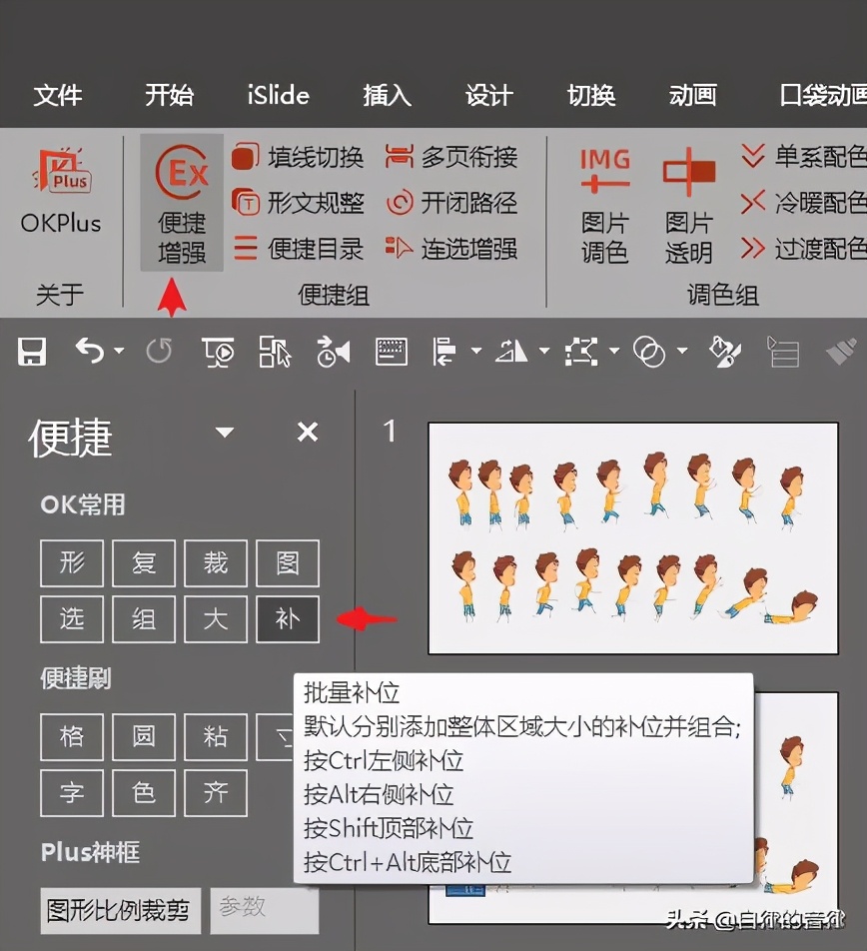Open 图片调色 IMG tool
Screen dimensions: 867x951
pyautogui.click(x=605, y=206)
